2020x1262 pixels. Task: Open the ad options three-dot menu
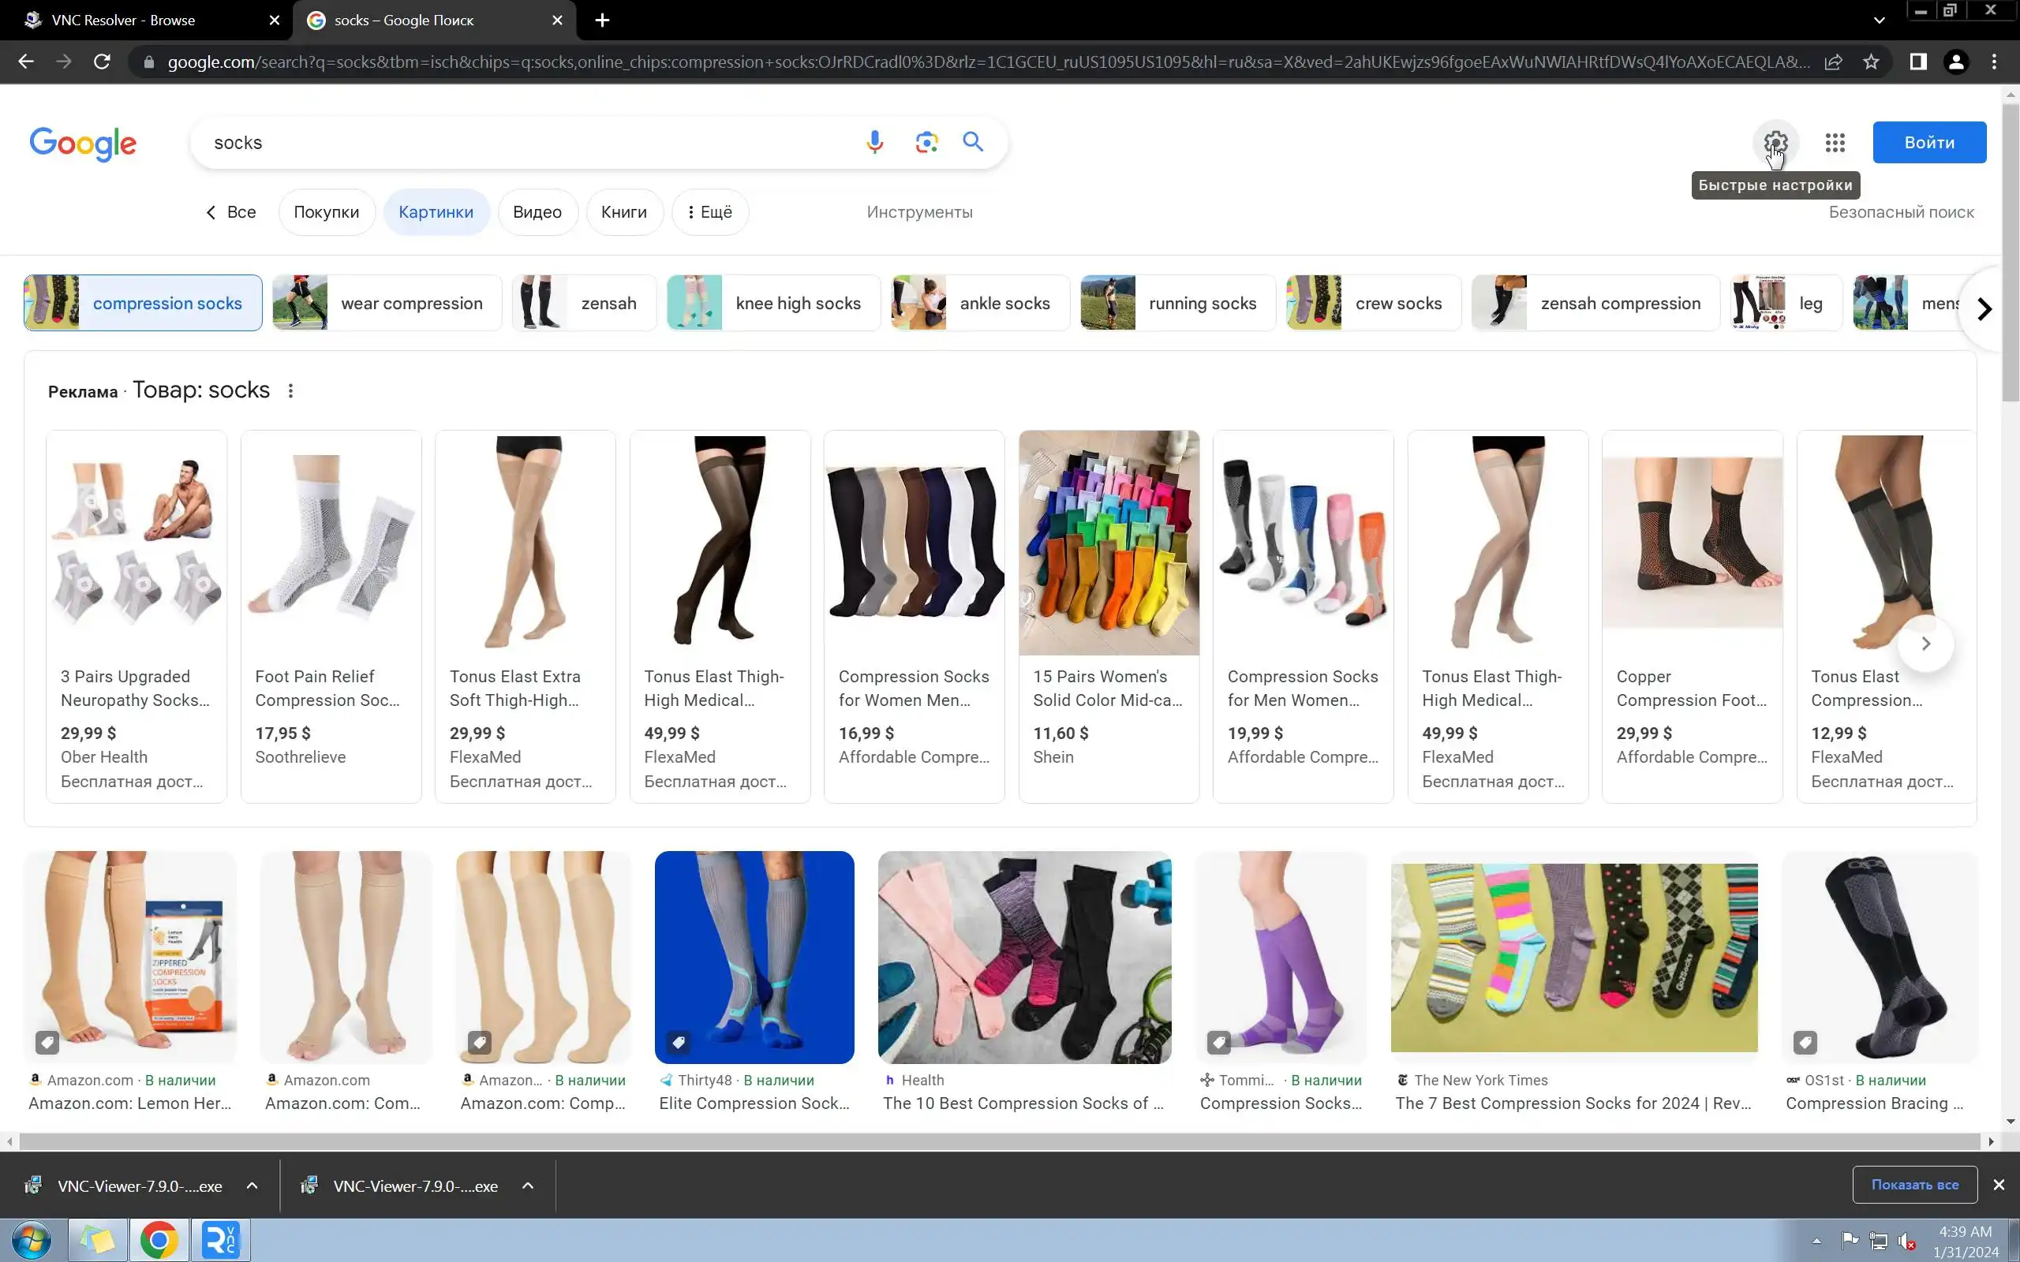[290, 390]
